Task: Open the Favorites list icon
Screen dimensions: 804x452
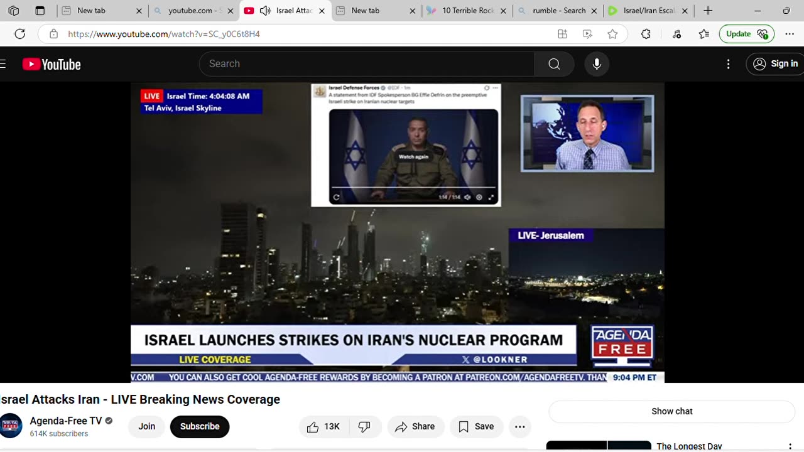Action: 704,34
